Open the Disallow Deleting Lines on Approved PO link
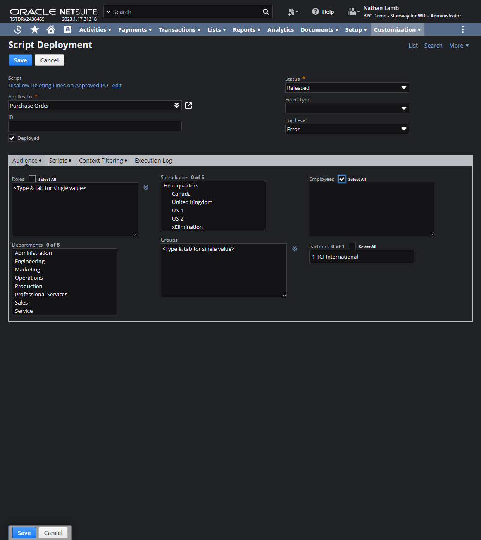The width and height of the screenshot is (481, 540). point(58,86)
